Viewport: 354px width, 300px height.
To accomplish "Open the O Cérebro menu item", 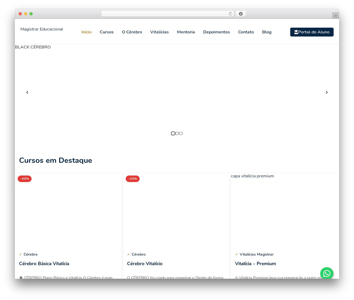I will click(x=132, y=32).
